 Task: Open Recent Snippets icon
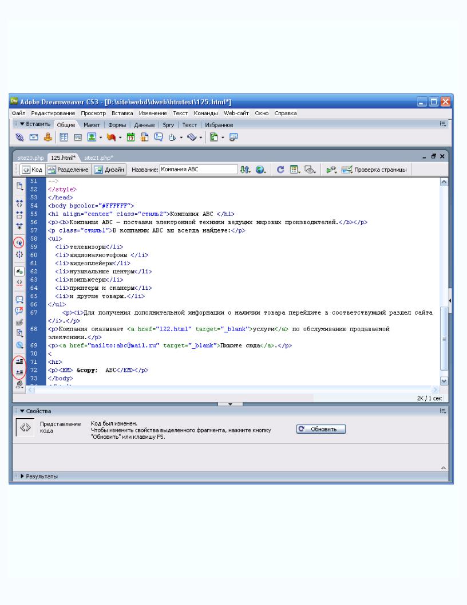tap(19, 333)
